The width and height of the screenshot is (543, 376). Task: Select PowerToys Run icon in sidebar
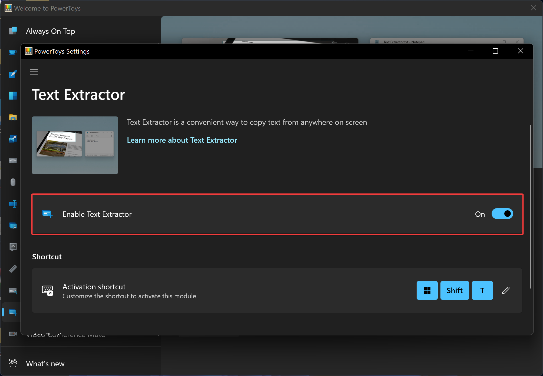[x=13, y=225]
